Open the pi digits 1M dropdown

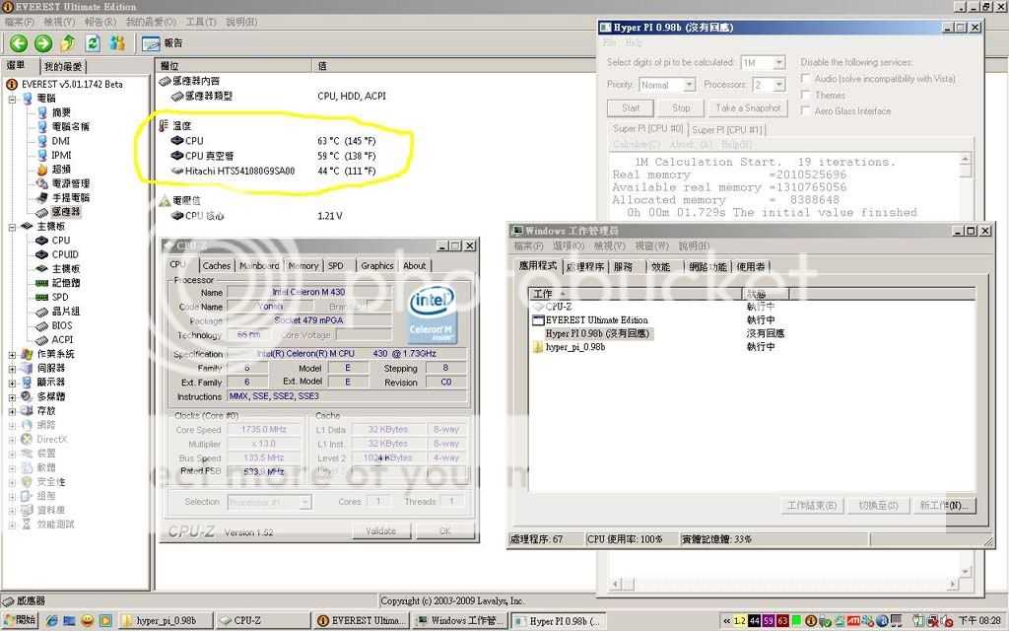(x=778, y=62)
